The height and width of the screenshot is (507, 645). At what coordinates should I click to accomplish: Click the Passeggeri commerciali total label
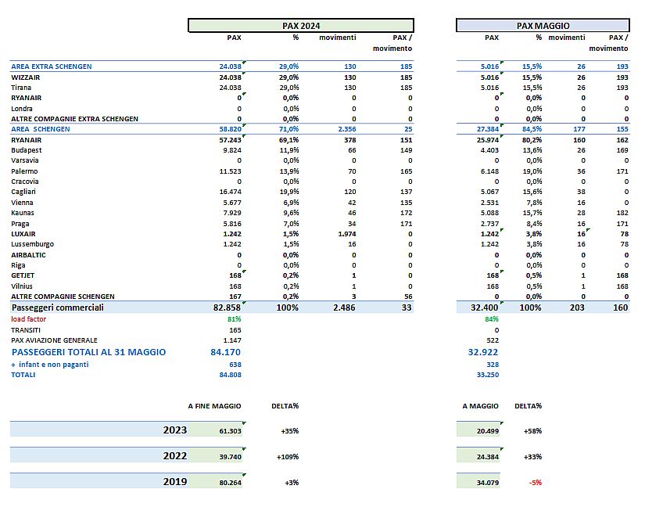coord(58,307)
